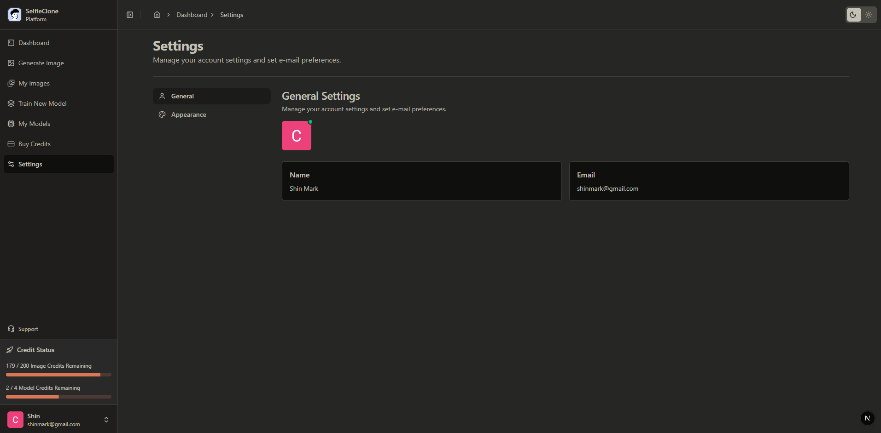Click the Support headset icon
881x433 pixels.
11,329
